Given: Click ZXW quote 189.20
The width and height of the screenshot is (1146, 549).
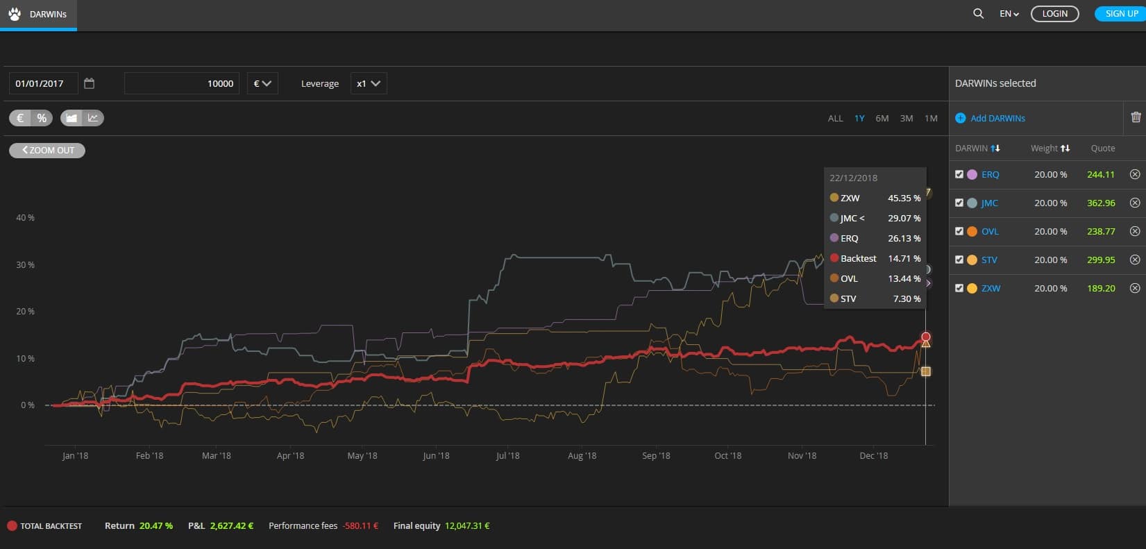Looking at the screenshot, I should click(x=1101, y=288).
